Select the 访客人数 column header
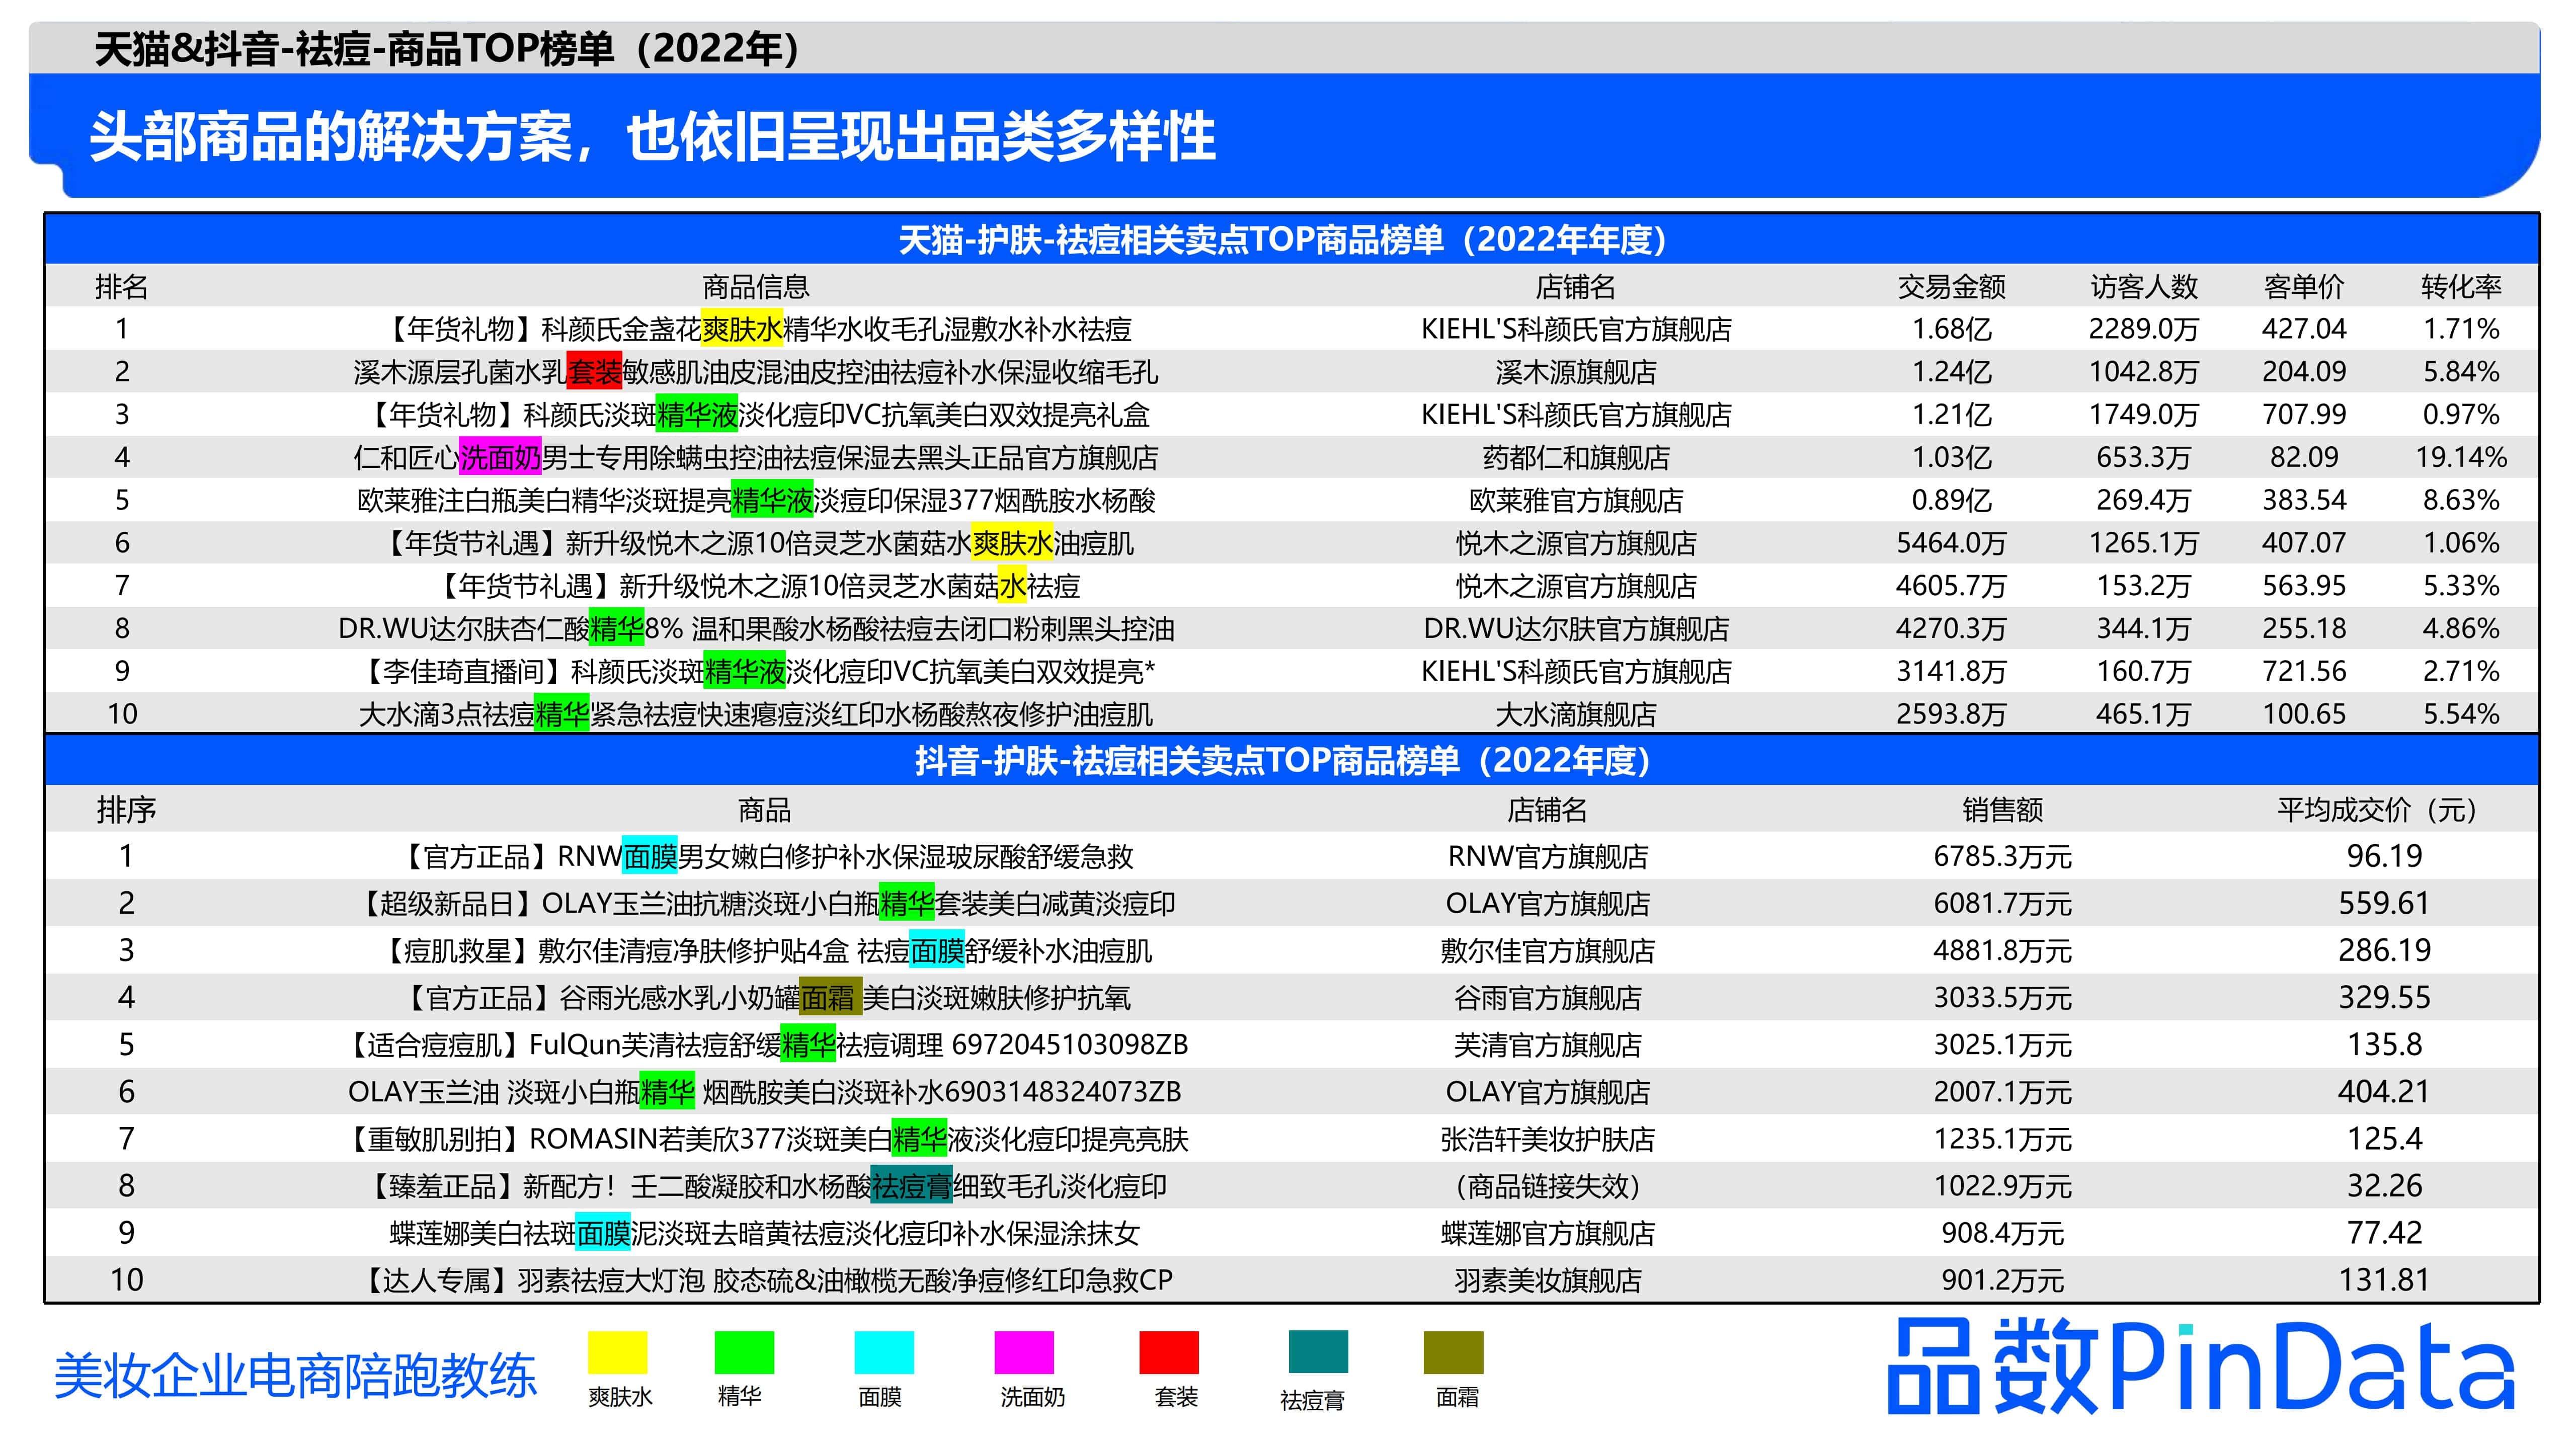Image resolution: width=2576 pixels, height=1449 pixels. pyautogui.click(x=2144, y=287)
